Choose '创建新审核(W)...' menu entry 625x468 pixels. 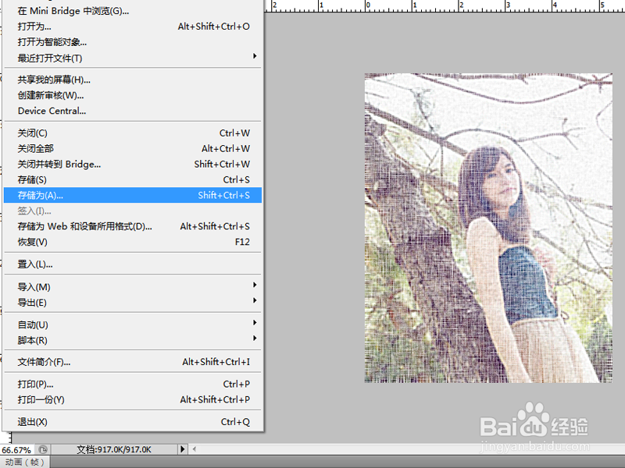coord(132,95)
